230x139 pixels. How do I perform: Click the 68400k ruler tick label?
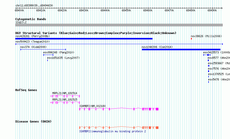pyautogui.click(x=19, y=10)
